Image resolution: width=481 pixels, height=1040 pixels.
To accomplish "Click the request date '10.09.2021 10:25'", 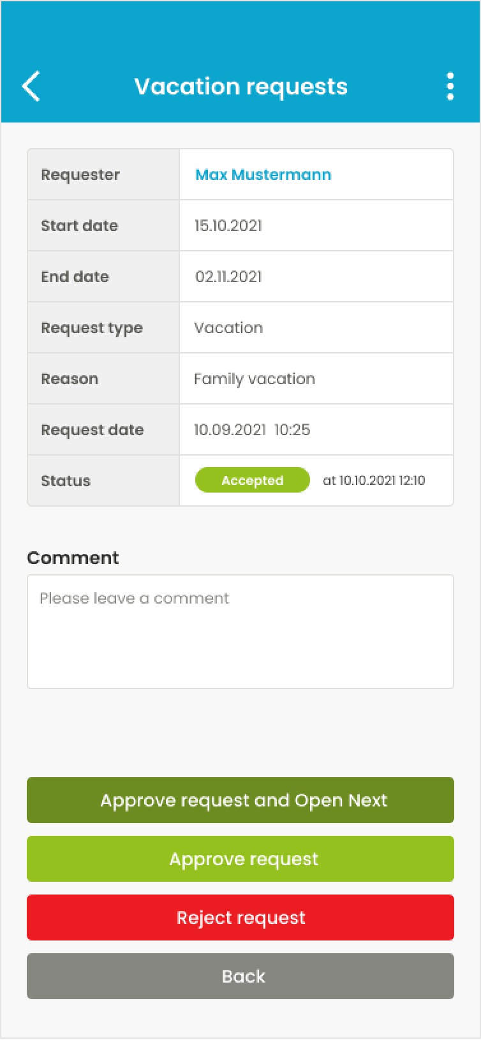I will click(x=252, y=430).
